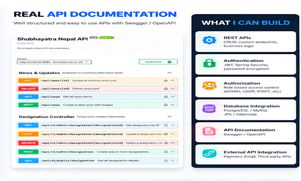Click lock on DELETE designation row
The image size is (301, 181).
[166, 143]
